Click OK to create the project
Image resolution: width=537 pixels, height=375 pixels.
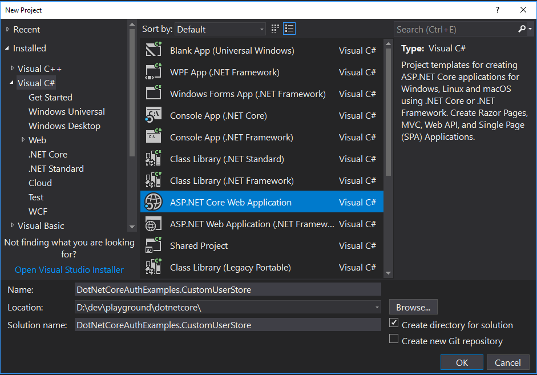[462, 362]
